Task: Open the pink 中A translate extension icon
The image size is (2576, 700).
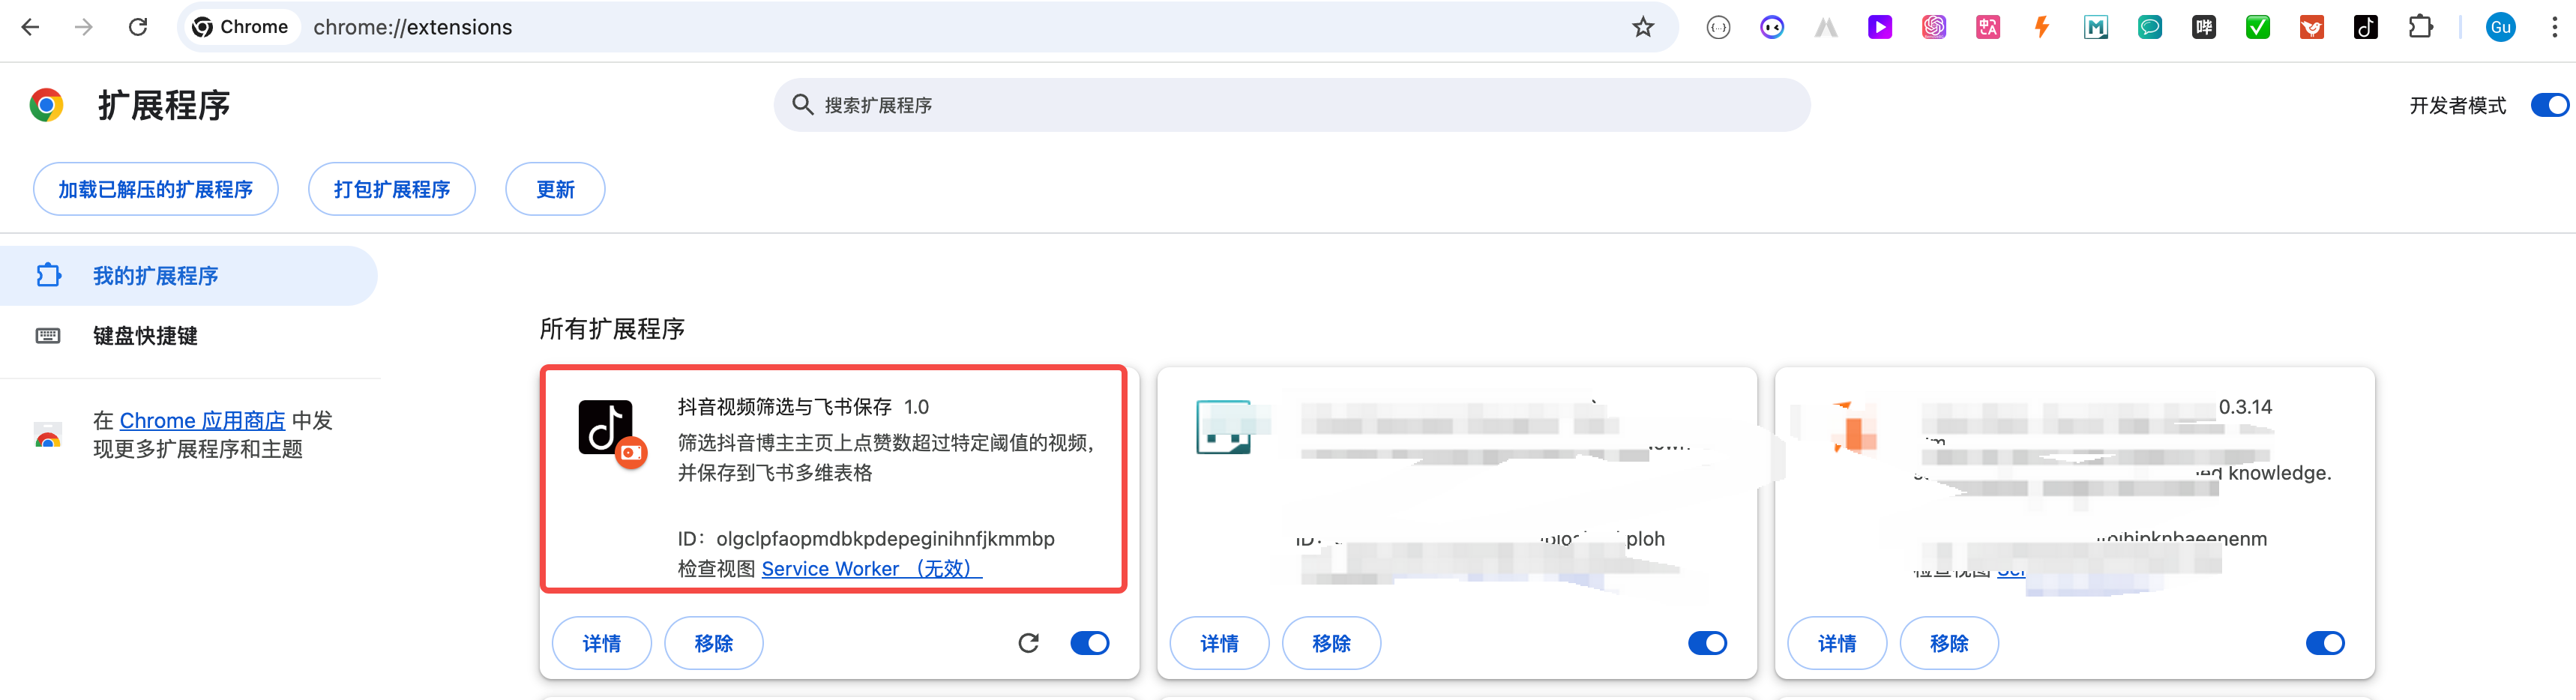Action: tap(1988, 27)
